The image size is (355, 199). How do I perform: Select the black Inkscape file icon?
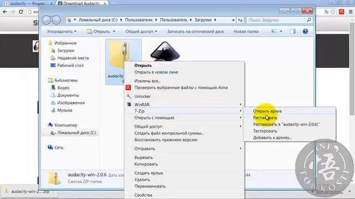point(165,51)
